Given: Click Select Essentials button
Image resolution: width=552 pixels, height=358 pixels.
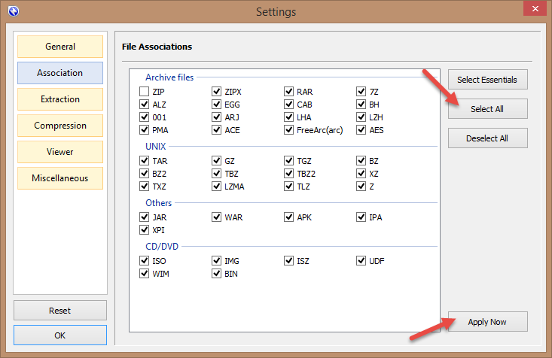Looking at the screenshot, I should pos(487,80).
